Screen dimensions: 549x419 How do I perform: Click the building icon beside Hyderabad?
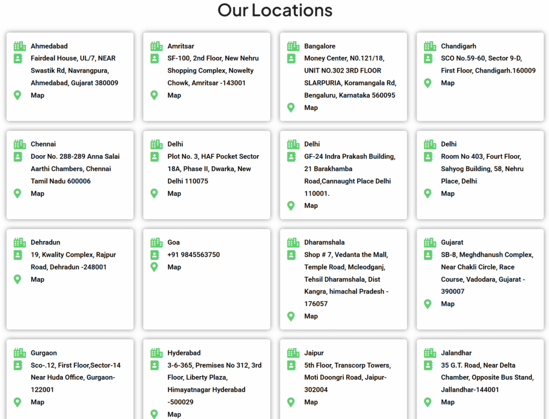[x=156, y=353]
